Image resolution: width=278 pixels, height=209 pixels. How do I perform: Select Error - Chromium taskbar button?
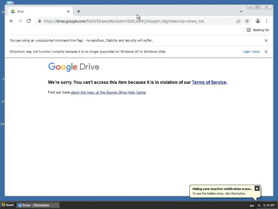tap(38, 205)
